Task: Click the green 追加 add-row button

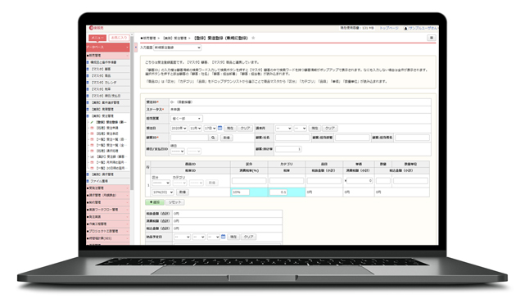Action: click(155, 202)
